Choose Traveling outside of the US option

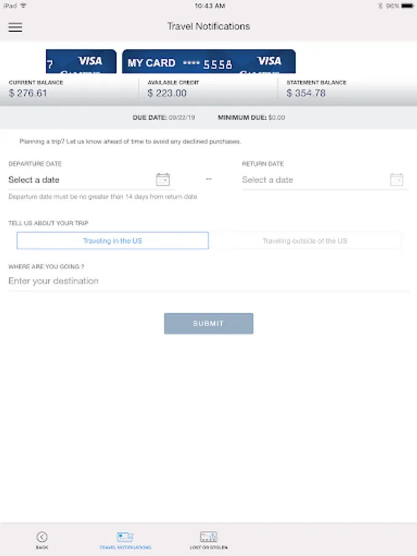(x=305, y=241)
